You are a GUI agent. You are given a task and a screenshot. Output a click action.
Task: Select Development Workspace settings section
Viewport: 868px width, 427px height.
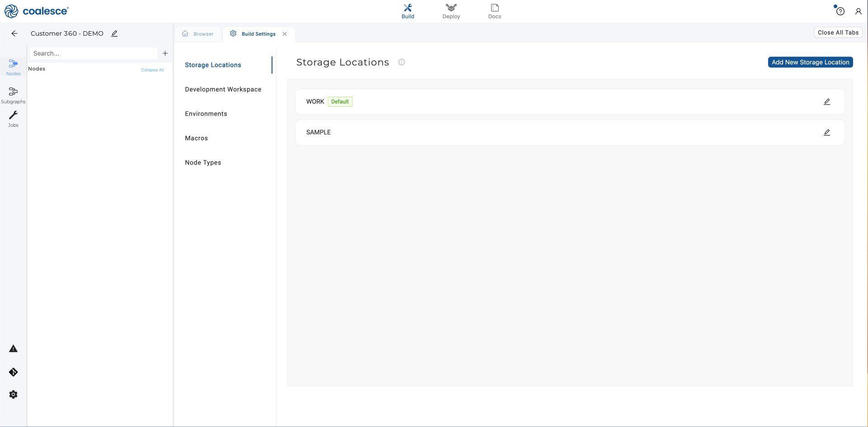tap(223, 89)
